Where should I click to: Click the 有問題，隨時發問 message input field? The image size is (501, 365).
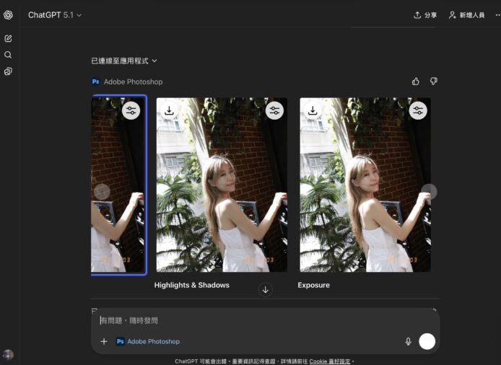point(253,320)
